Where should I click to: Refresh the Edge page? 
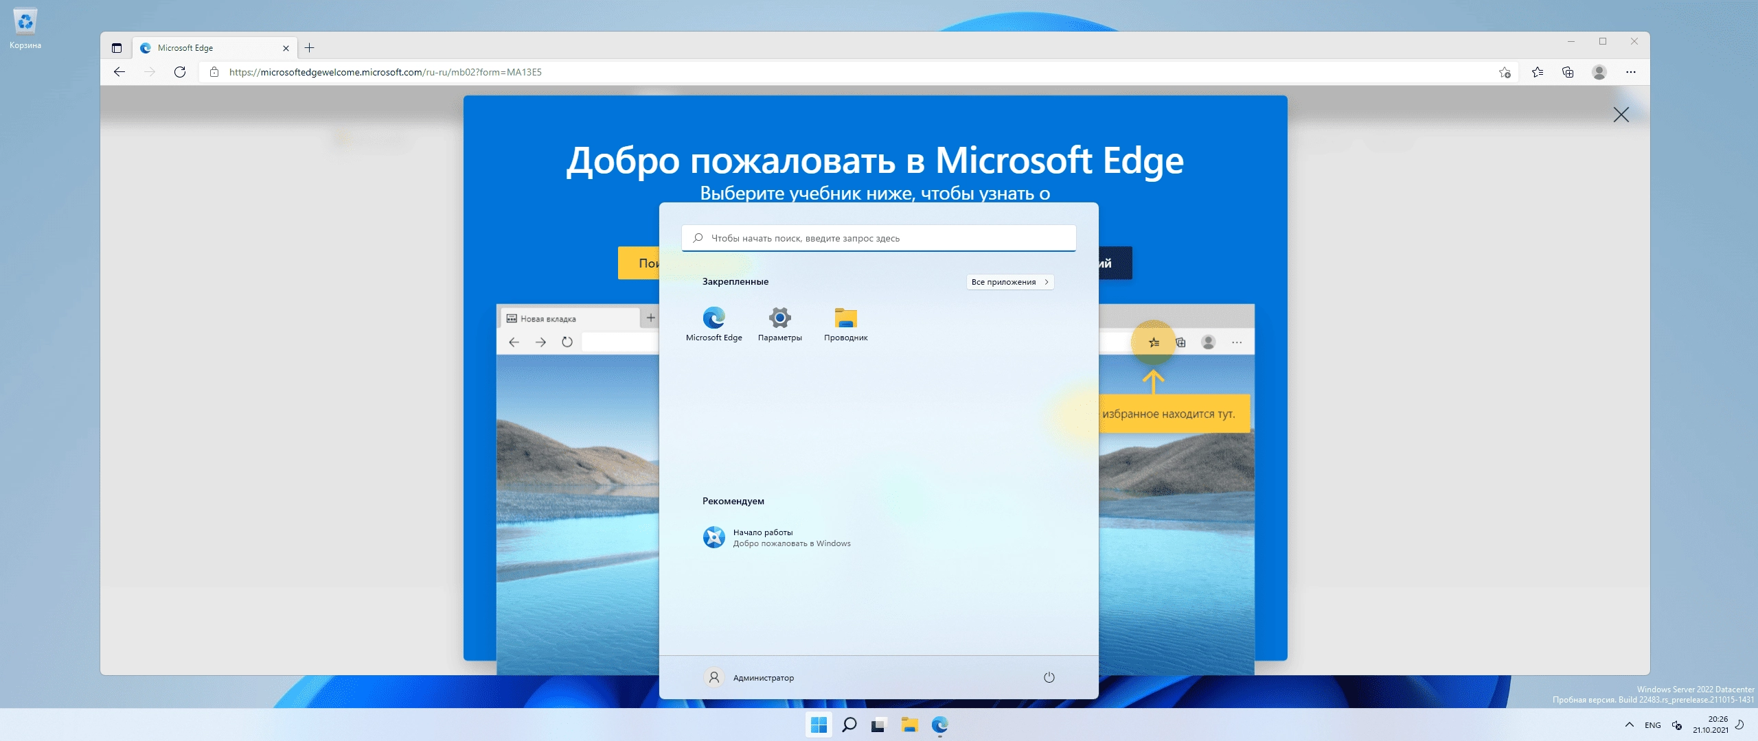click(x=180, y=72)
